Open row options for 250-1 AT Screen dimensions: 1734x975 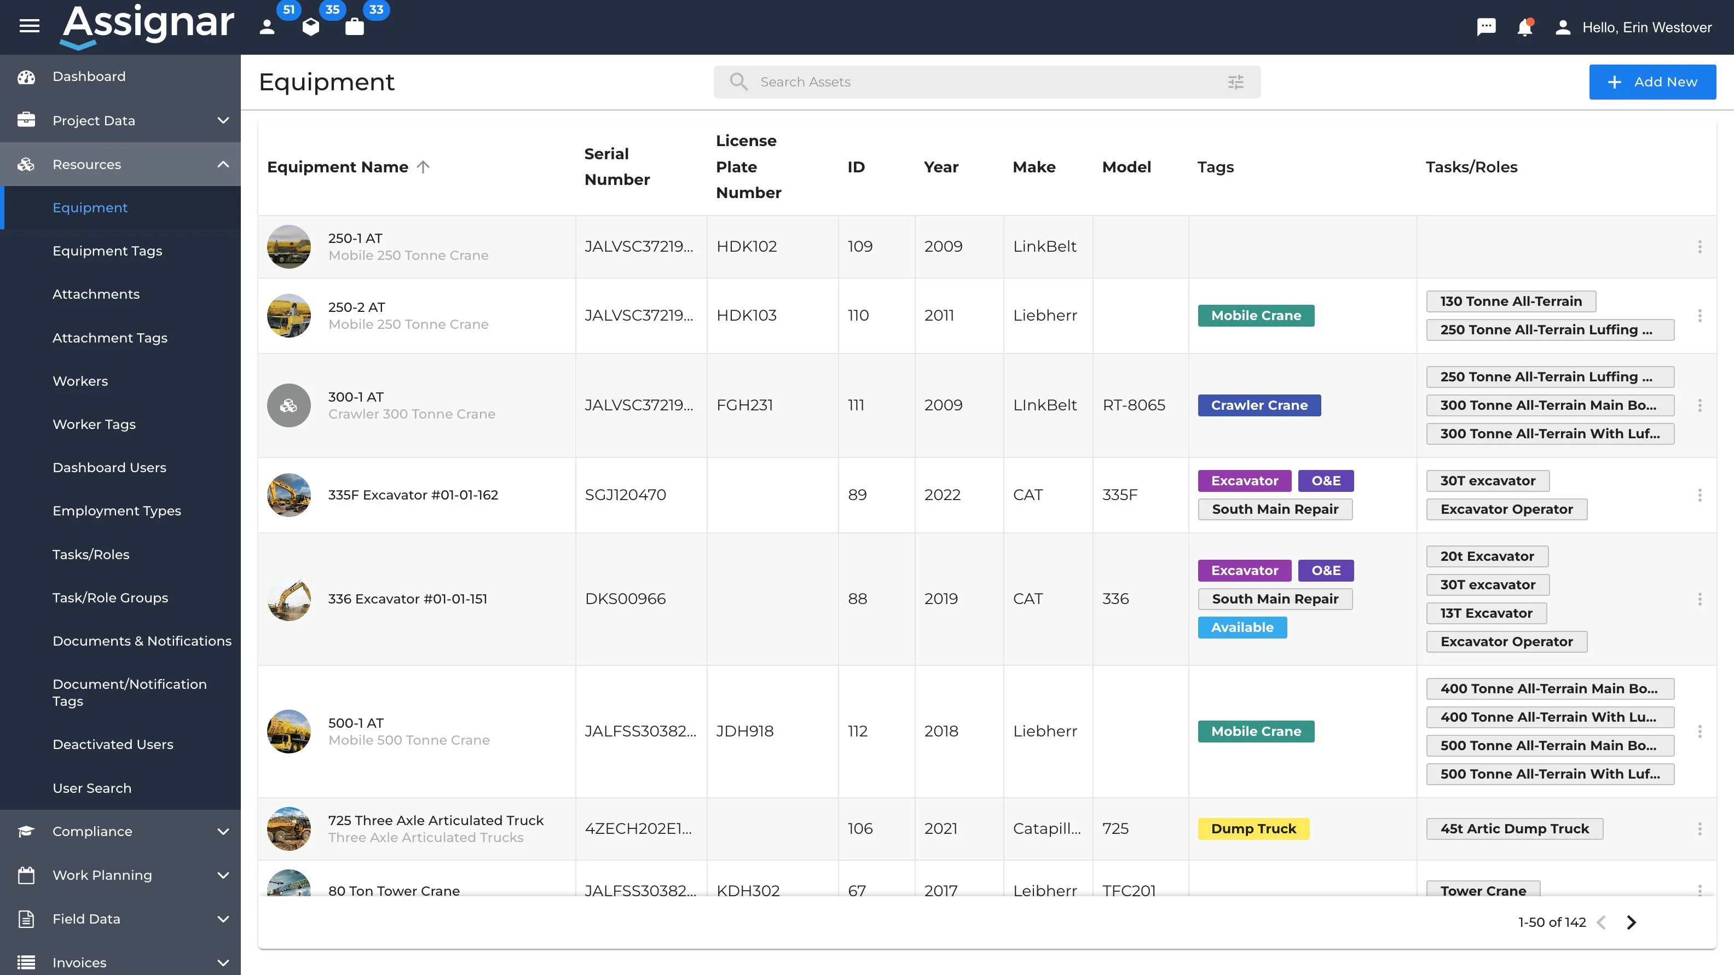point(1699,247)
